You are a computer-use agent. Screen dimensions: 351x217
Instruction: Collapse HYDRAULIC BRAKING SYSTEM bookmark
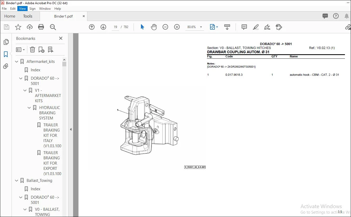click(x=29, y=108)
